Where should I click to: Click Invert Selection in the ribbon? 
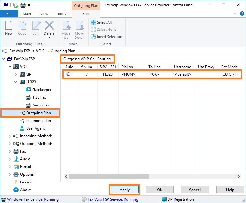coord(107,37)
